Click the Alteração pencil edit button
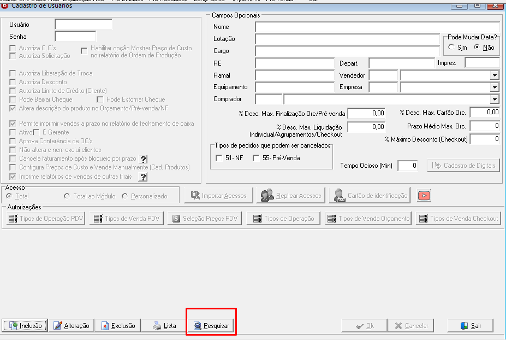 (x=72, y=325)
